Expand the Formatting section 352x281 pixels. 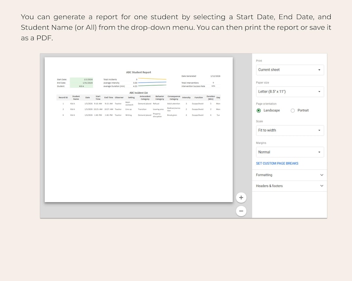pyautogui.click(x=289, y=175)
